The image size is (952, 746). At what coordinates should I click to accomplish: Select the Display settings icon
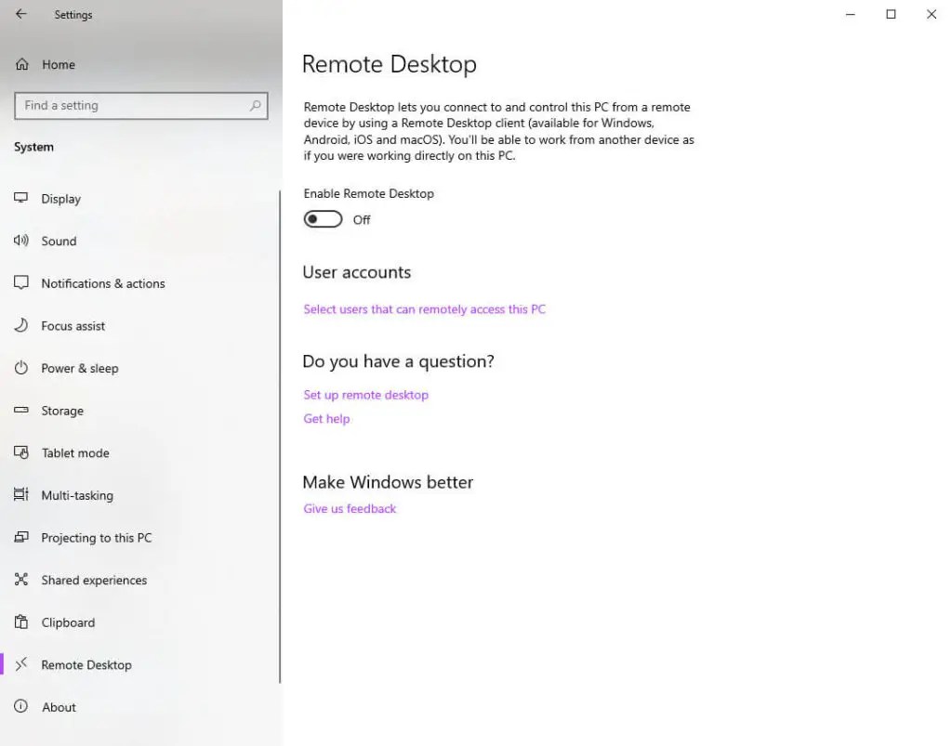pos(20,198)
